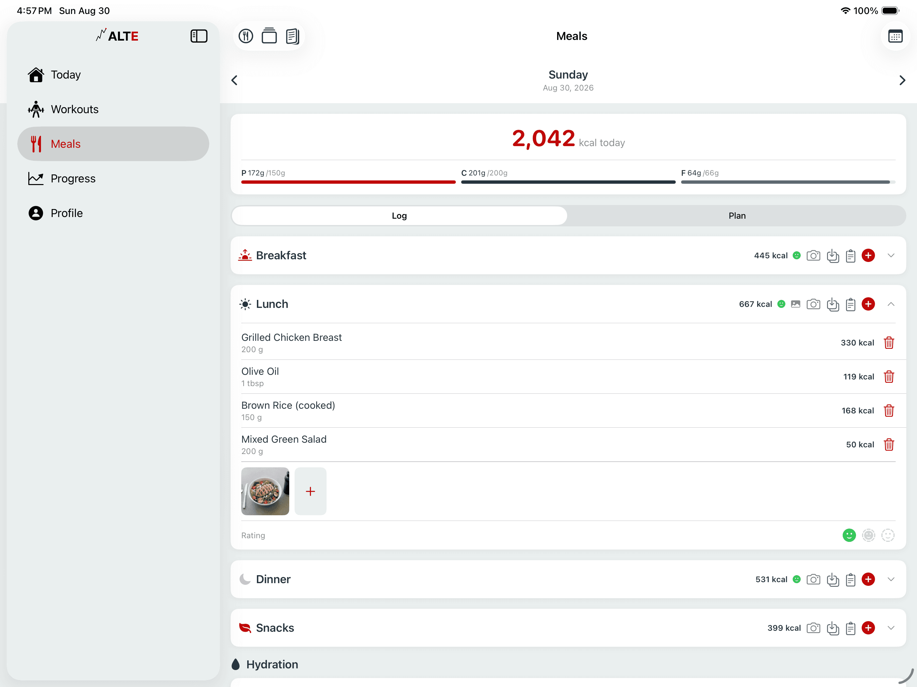Collapse the Lunch section chevron

coord(891,304)
